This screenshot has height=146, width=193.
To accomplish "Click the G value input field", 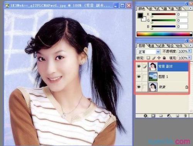I will (x=182, y=20).
